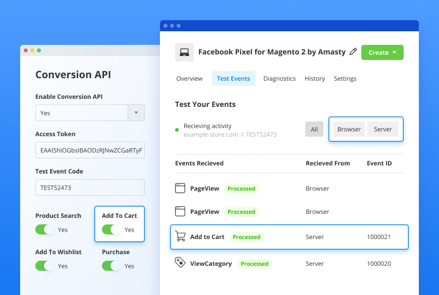Show all events with the All filter
439x295 pixels.
coord(314,129)
